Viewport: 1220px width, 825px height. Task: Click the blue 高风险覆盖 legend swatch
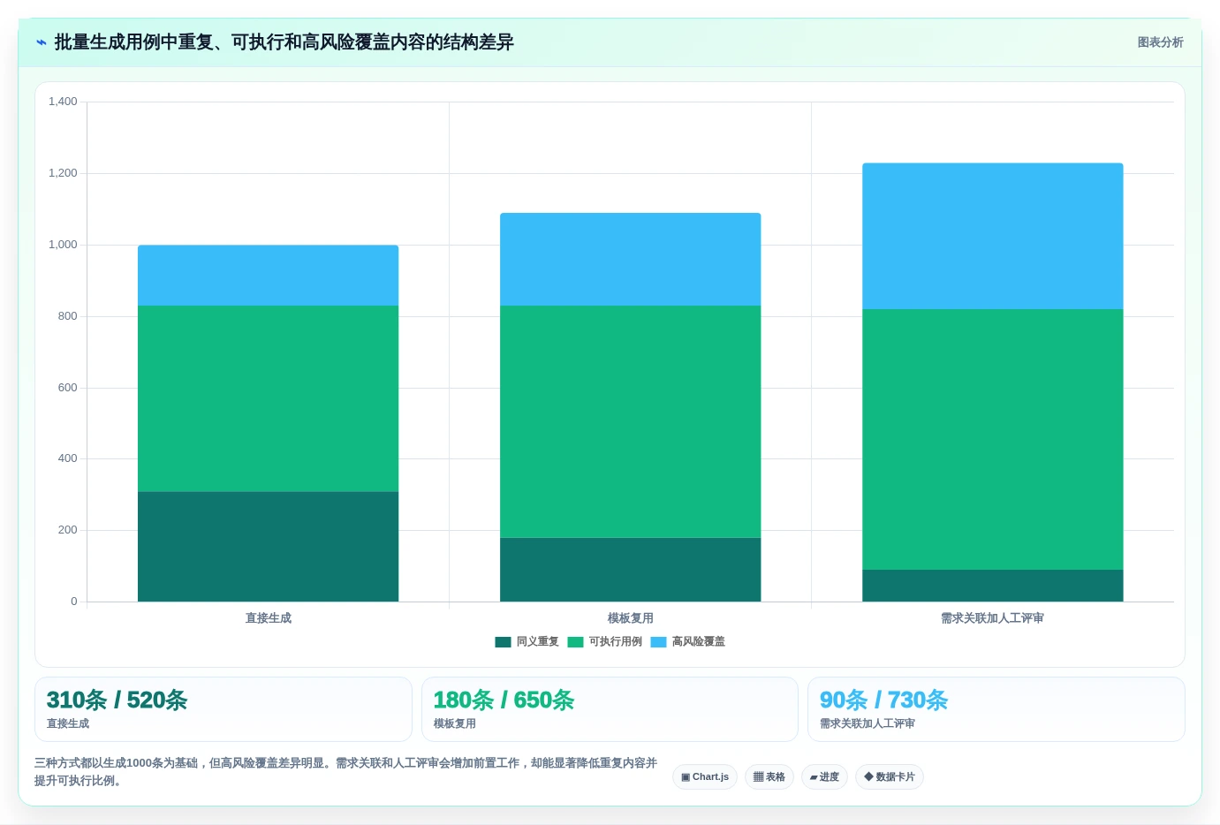(x=659, y=642)
